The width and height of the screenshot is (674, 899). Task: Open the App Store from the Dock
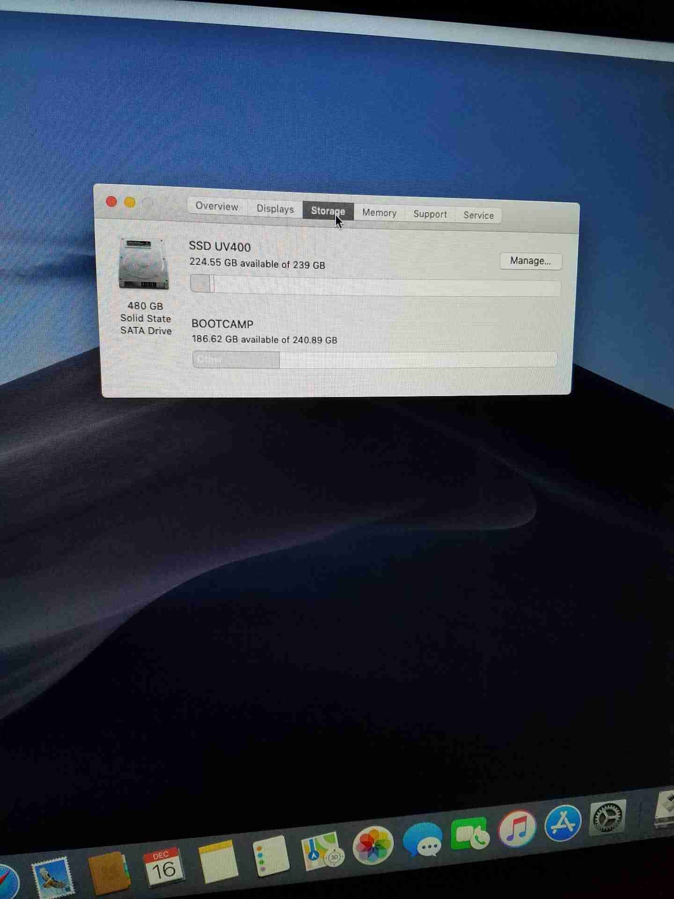(563, 823)
